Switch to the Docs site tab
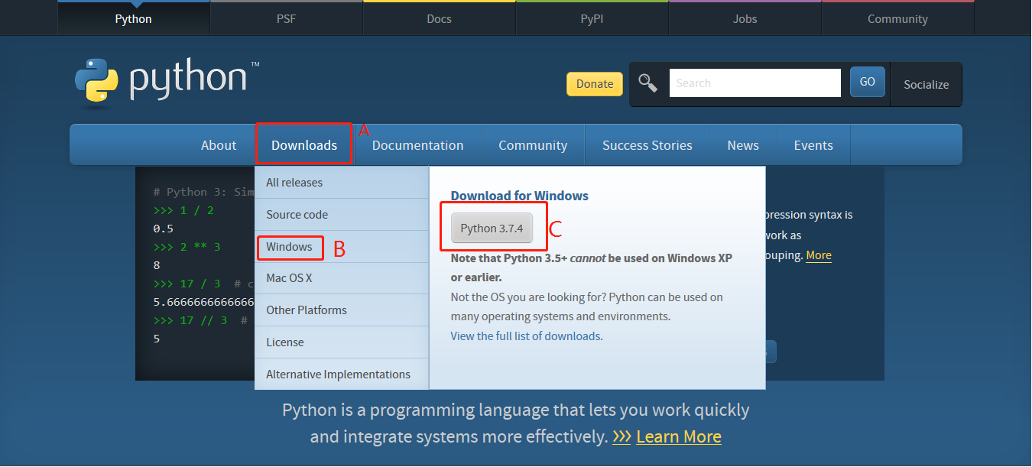The image size is (1032, 467). point(439,18)
